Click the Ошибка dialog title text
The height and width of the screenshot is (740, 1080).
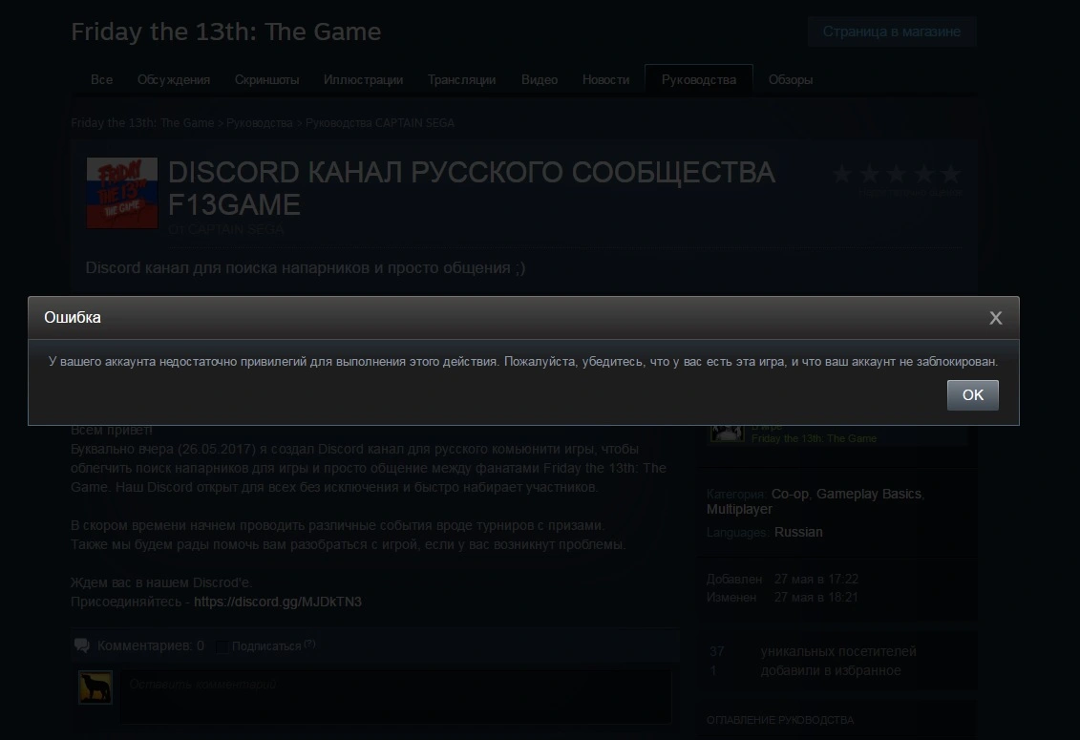pos(73,318)
